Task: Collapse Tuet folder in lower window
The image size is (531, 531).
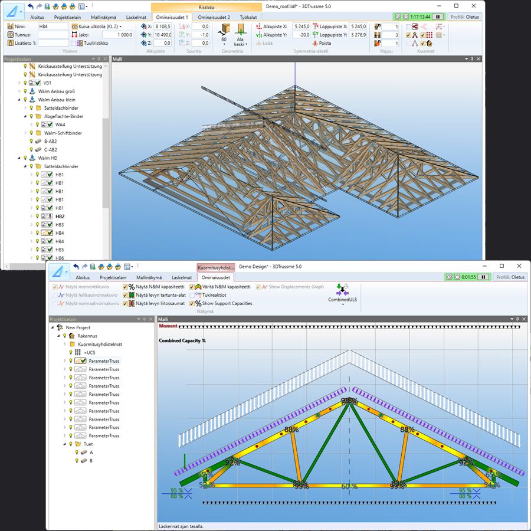Action: (x=65, y=444)
